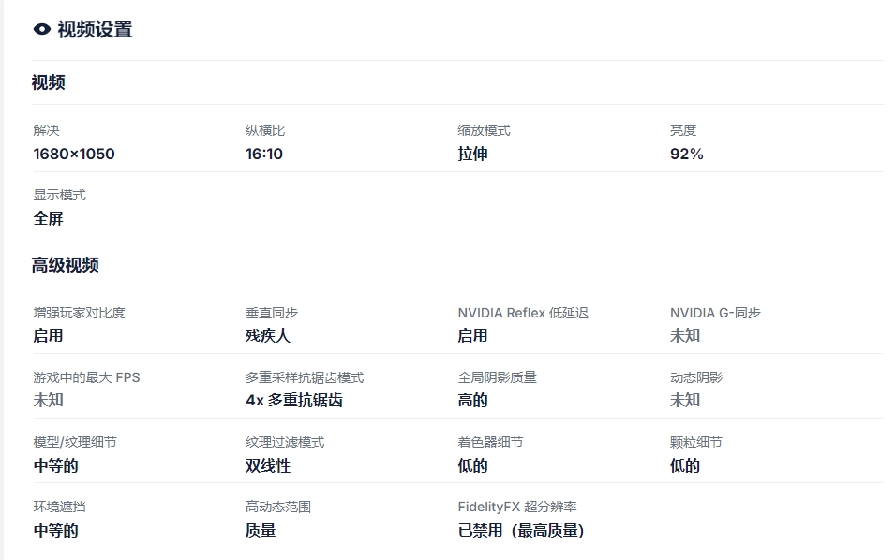Select the 残疾人 value under 垂直同步
Screen dimensions: 895x560
[268, 335]
